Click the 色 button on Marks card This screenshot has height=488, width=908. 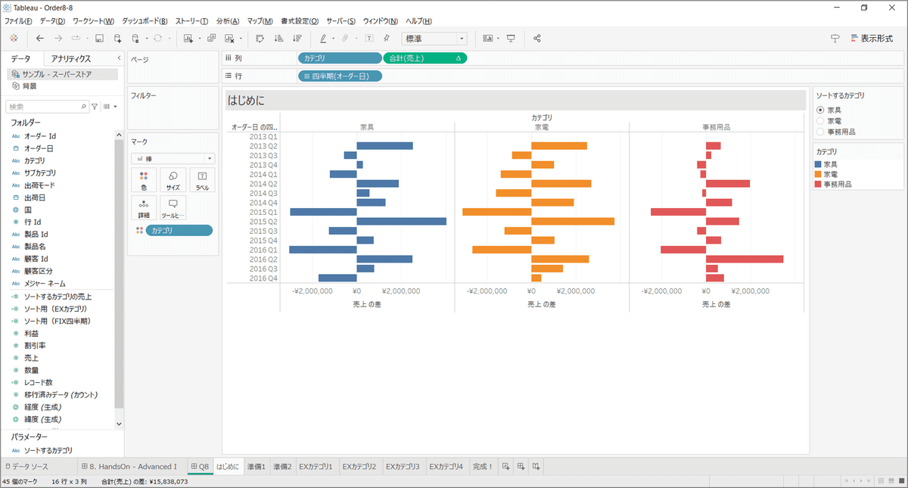pyautogui.click(x=143, y=180)
